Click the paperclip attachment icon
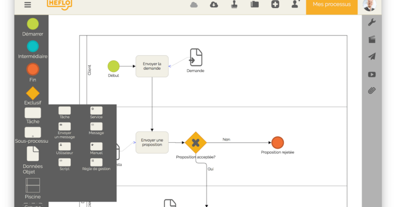 (372, 91)
